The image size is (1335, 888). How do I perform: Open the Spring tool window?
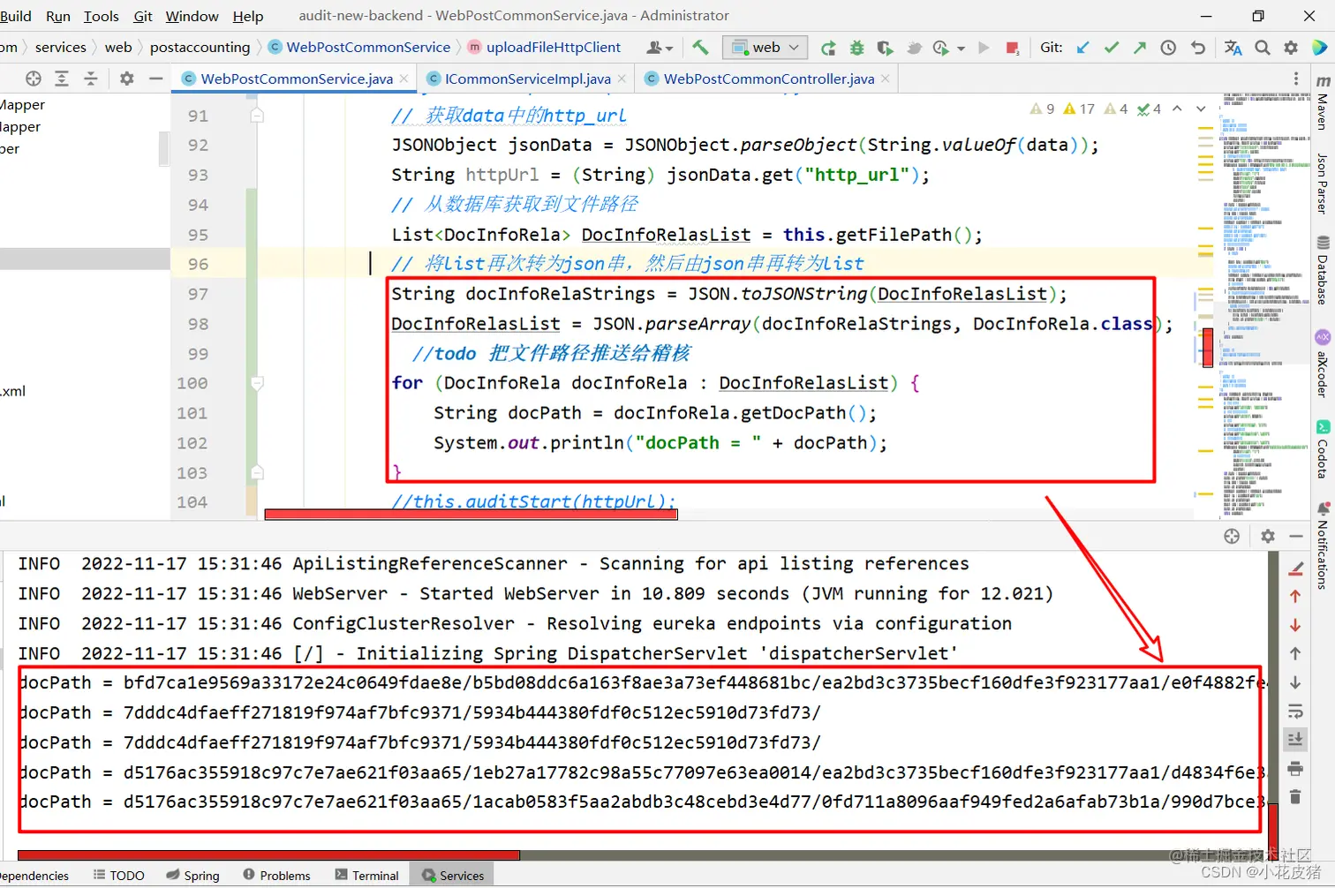(192, 876)
